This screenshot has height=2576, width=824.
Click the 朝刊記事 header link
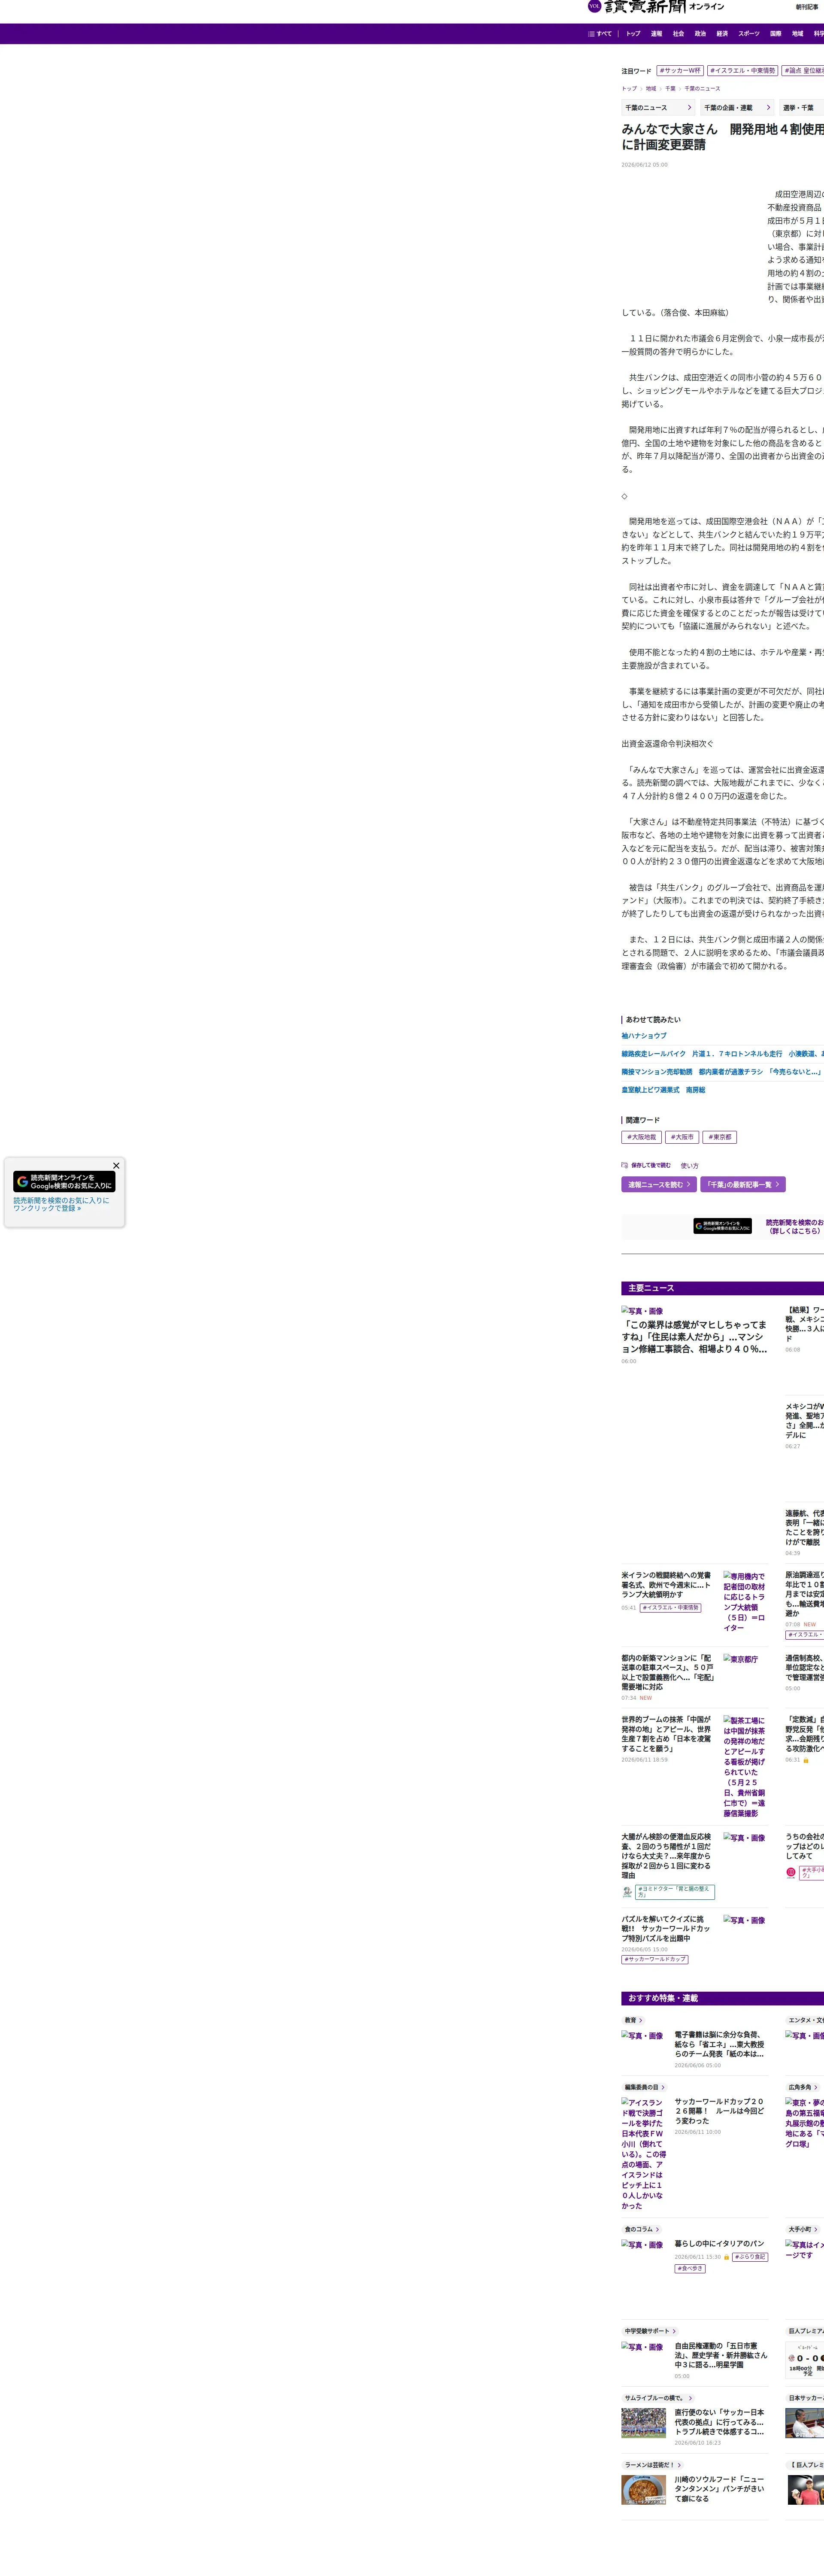(x=807, y=7)
